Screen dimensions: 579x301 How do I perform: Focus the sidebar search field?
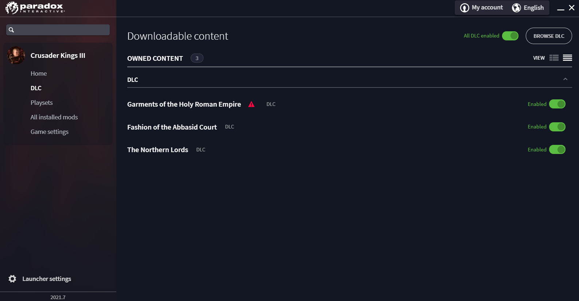pyautogui.click(x=58, y=30)
